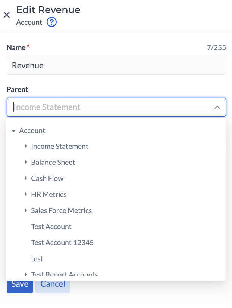232x308 pixels.
Task: Pick Cash Flow as the parent
Action: pos(47,178)
